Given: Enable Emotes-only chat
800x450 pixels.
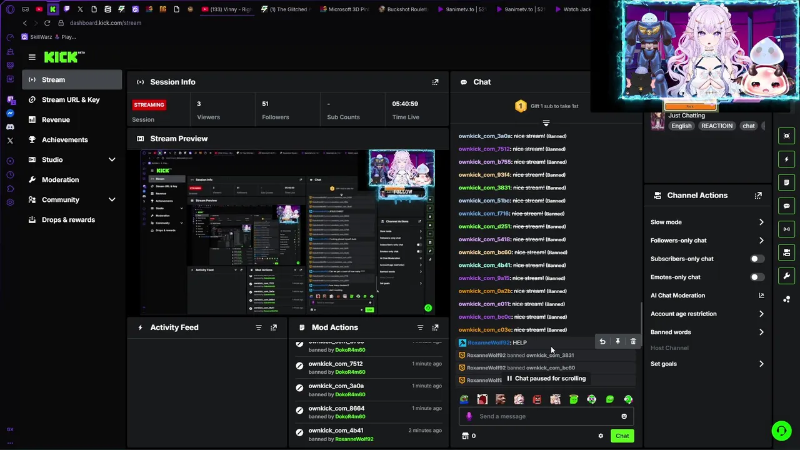Looking at the screenshot, I should click(x=756, y=277).
